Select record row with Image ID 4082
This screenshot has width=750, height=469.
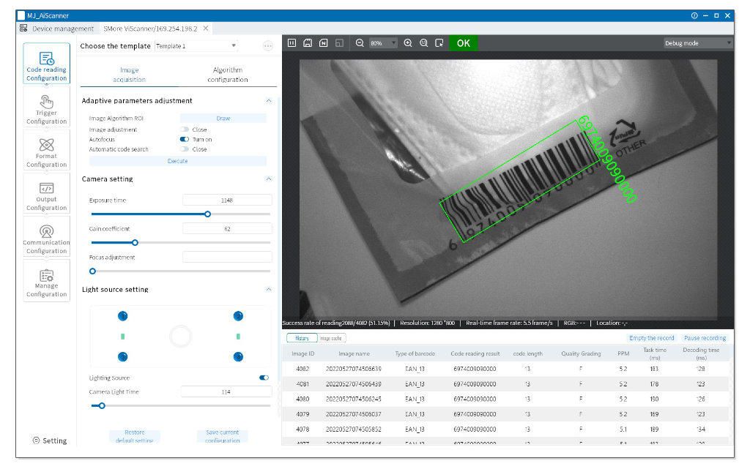[505, 369]
